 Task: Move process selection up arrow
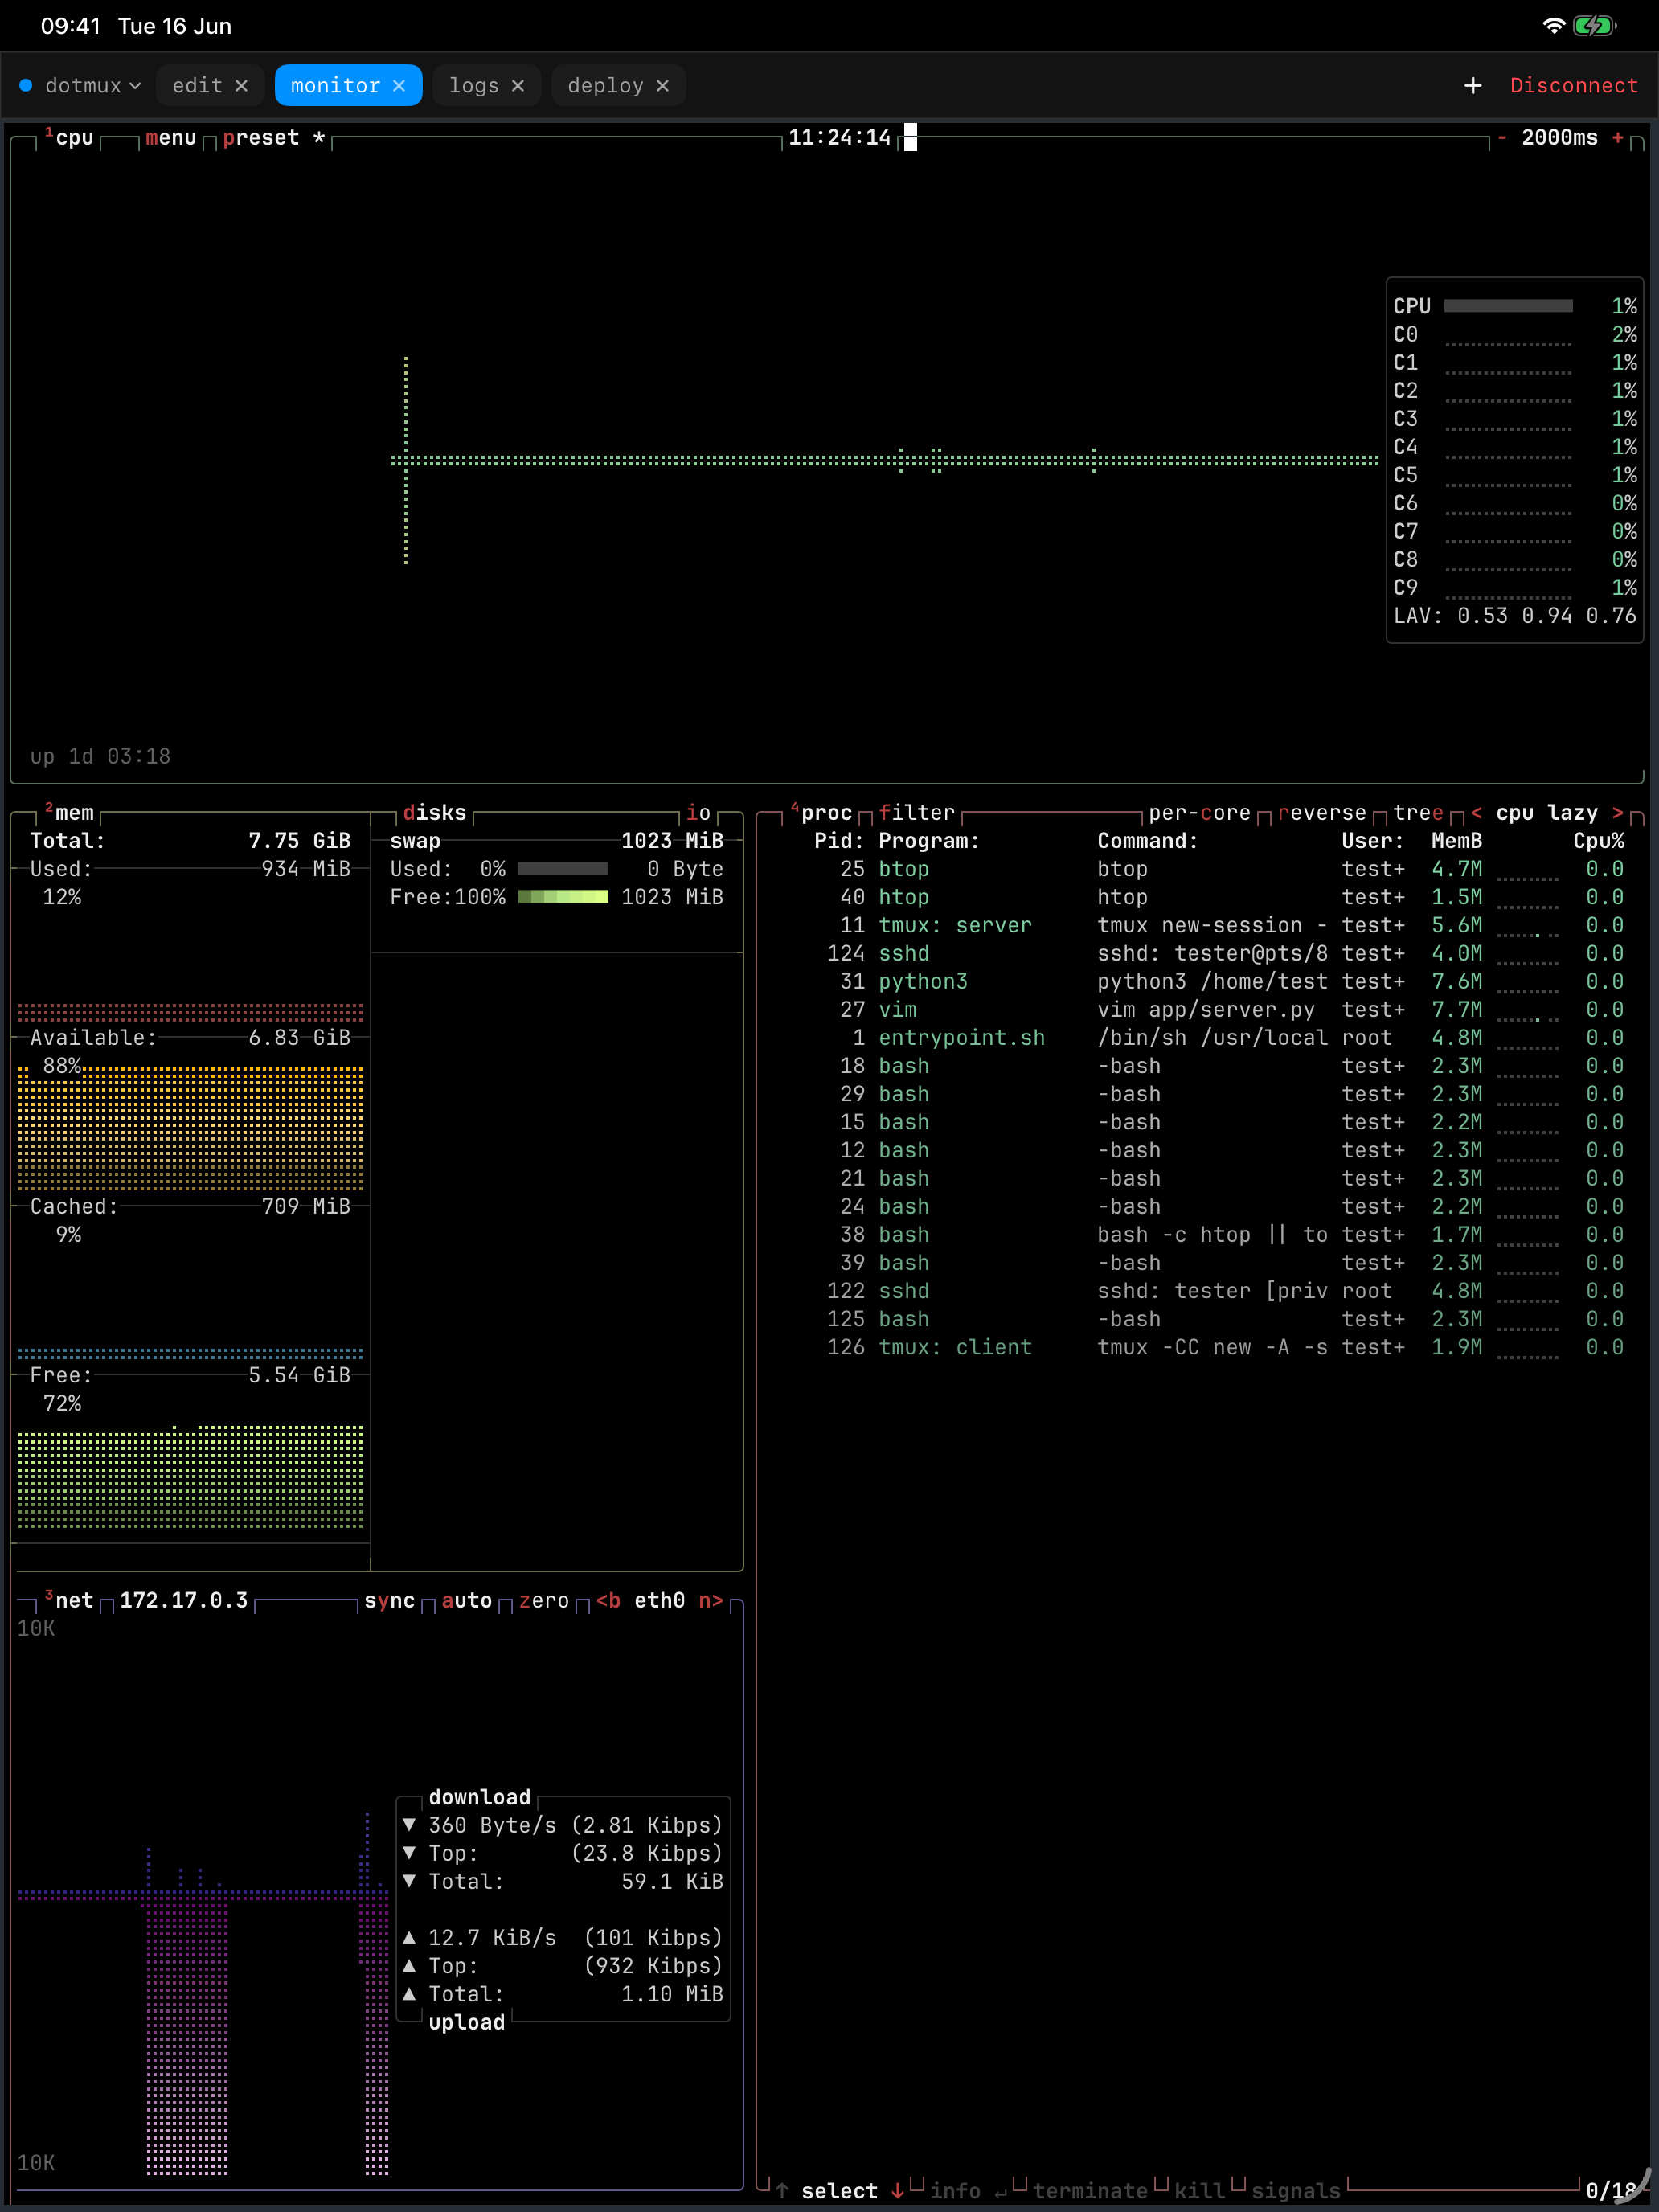782,2190
